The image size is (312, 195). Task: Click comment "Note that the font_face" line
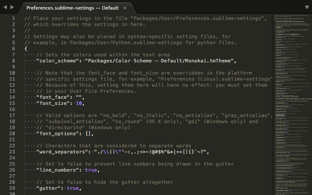point(144,73)
